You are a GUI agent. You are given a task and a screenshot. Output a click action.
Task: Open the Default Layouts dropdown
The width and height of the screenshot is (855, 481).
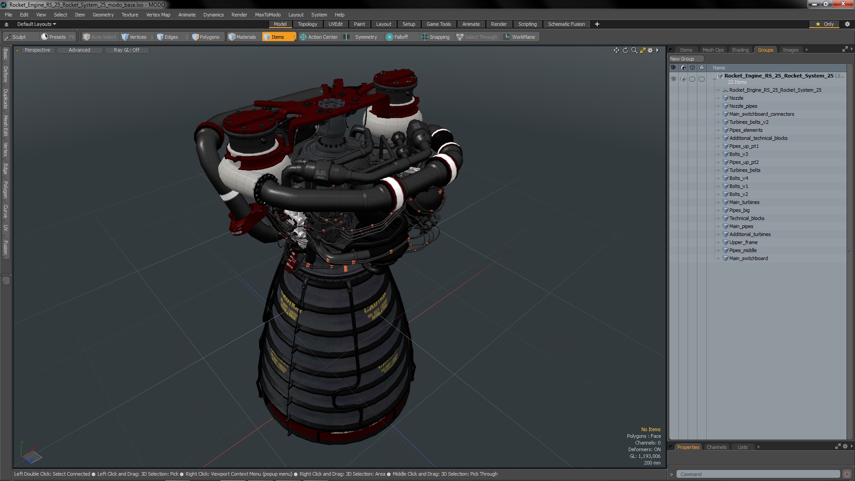coord(37,24)
